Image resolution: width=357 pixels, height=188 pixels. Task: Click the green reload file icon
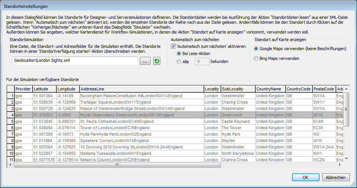tap(157, 61)
